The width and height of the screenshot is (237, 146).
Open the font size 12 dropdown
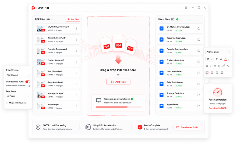point(209,59)
